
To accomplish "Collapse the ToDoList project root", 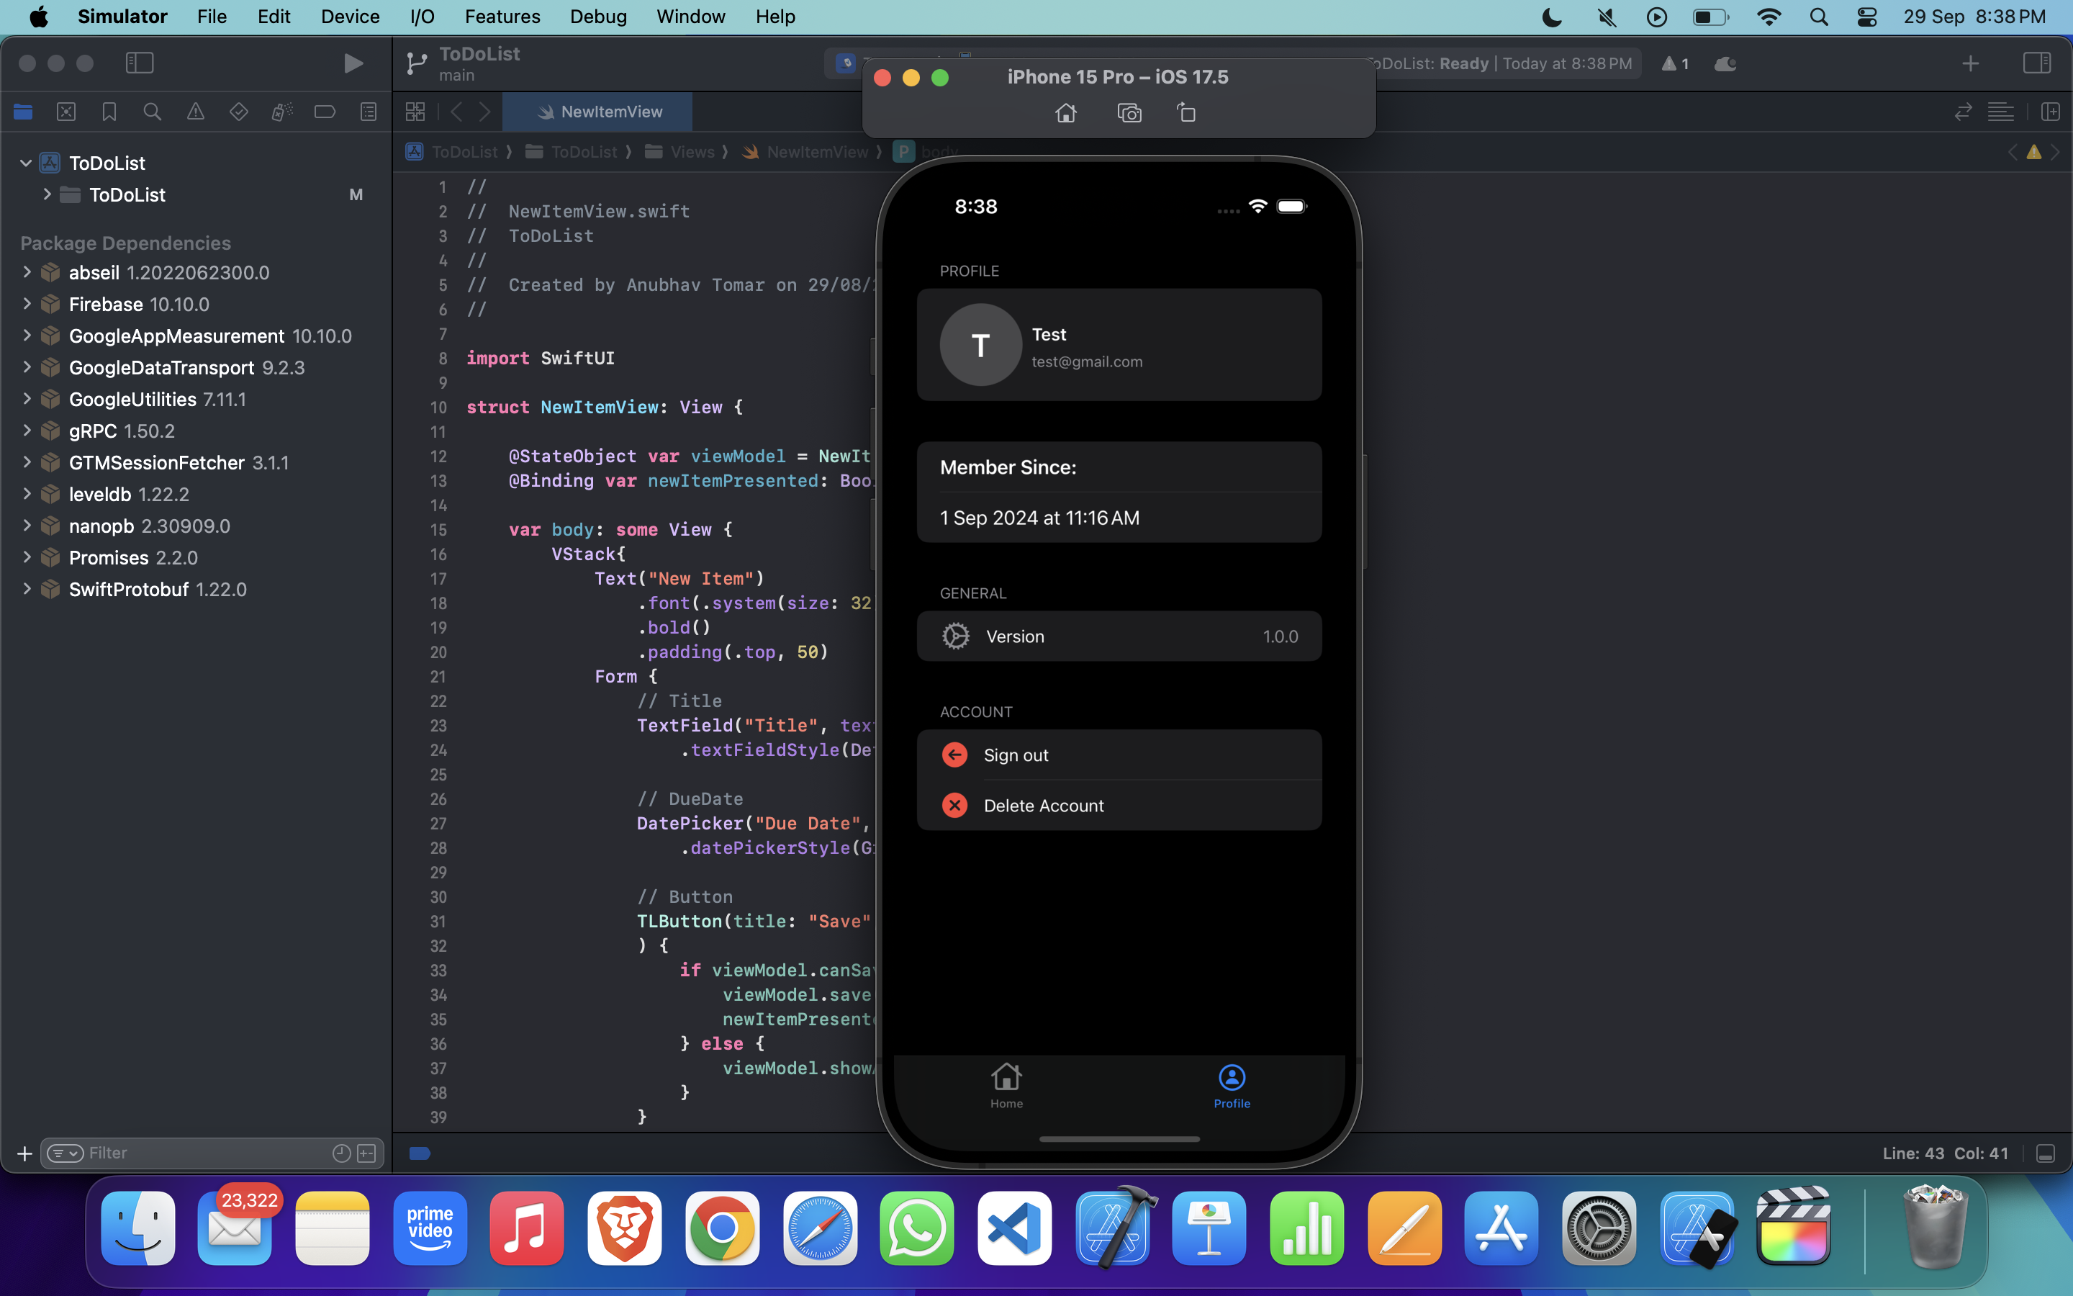I will click(26, 163).
